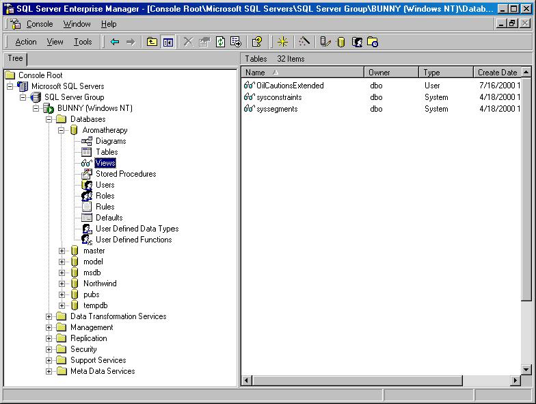The width and height of the screenshot is (536, 404).
Task: Select the syssegments view row
Action: click(x=381, y=109)
